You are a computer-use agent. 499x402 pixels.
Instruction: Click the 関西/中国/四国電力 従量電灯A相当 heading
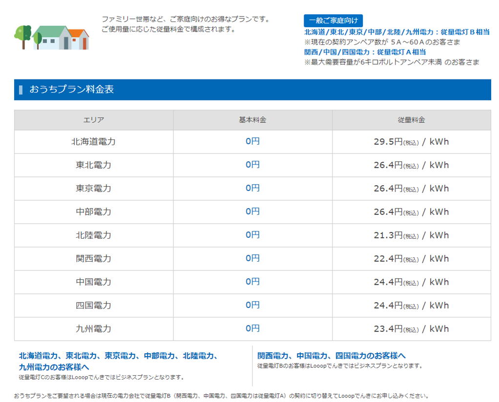pos(365,52)
